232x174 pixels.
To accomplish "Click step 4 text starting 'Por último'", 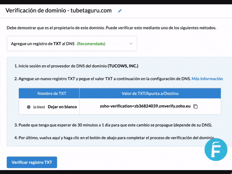I will tap(115, 138).
